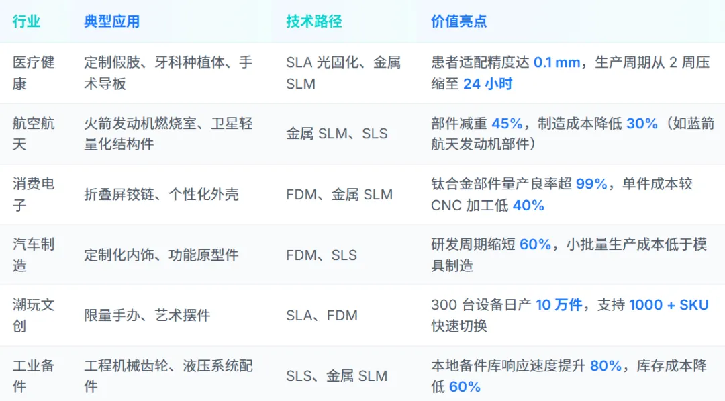Click the 技术路径 column header
This screenshot has height=401, width=725.
pos(314,21)
